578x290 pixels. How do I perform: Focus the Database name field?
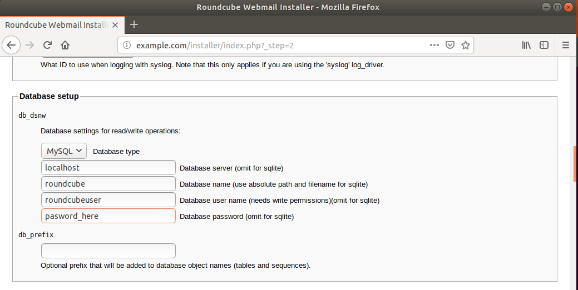coord(108,183)
